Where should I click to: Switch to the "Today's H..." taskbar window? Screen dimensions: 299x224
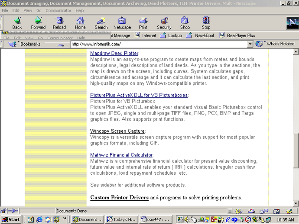[x=121, y=220]
